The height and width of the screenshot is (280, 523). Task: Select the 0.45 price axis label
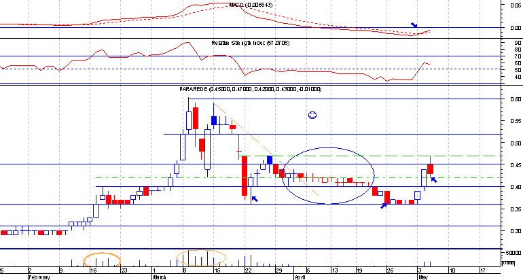tap(516, 165)
